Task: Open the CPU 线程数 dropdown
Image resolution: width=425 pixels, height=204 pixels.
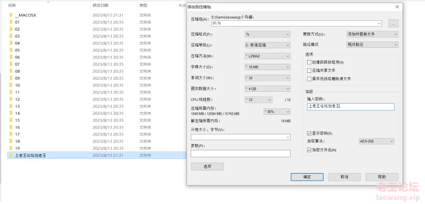Action: point(259,100)
